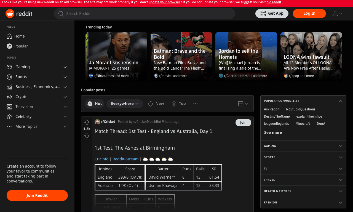Viewport: 353px width, 212px height.
Task: Click the old reddit link
Action: point(274,2)
